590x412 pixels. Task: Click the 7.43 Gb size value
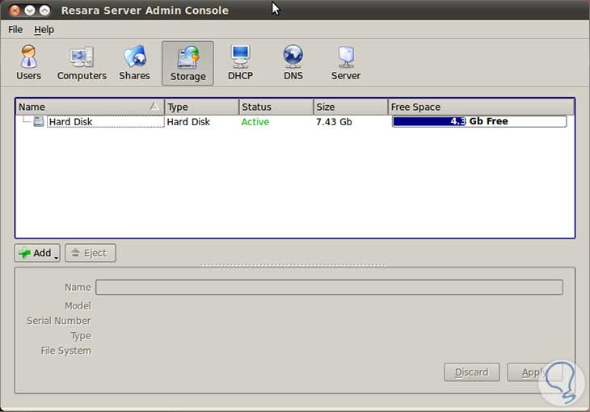pyautogui.click(x=334, y=121)
